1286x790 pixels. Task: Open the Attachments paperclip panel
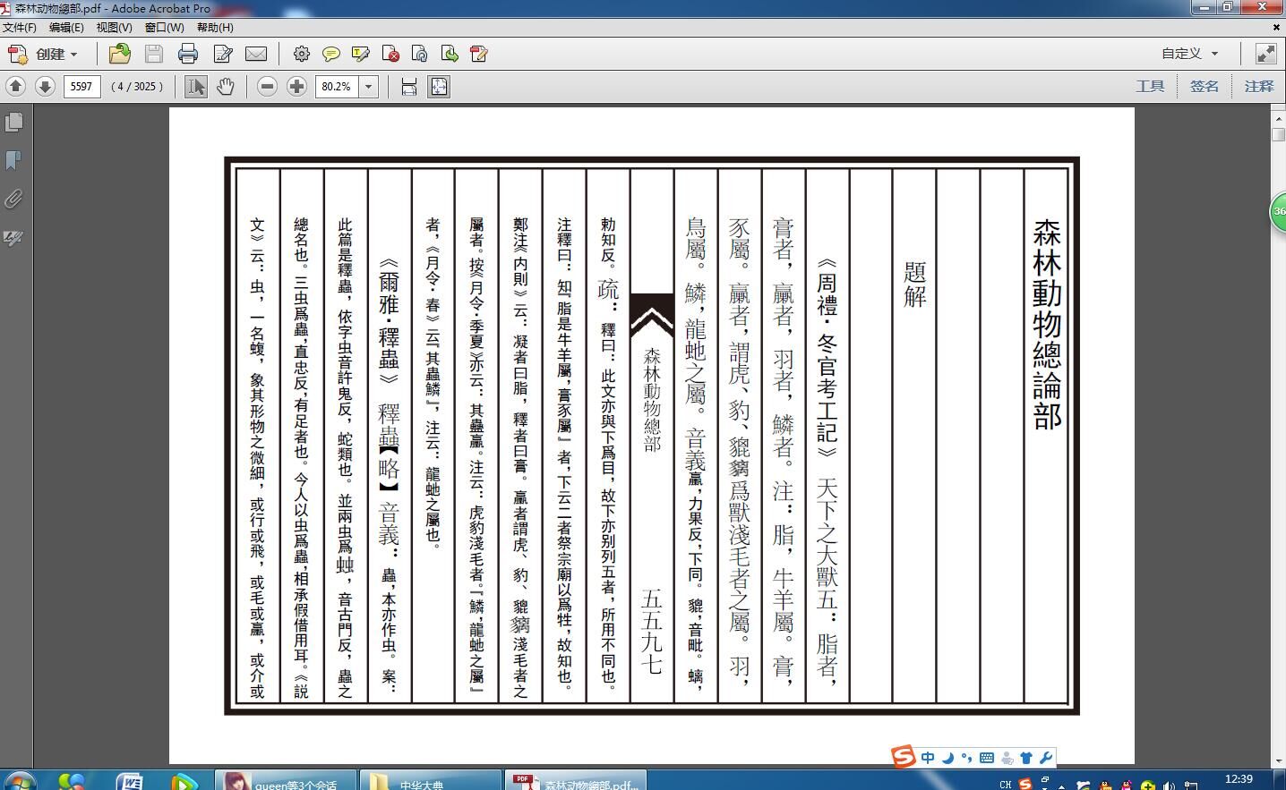[x=13, y=199]
